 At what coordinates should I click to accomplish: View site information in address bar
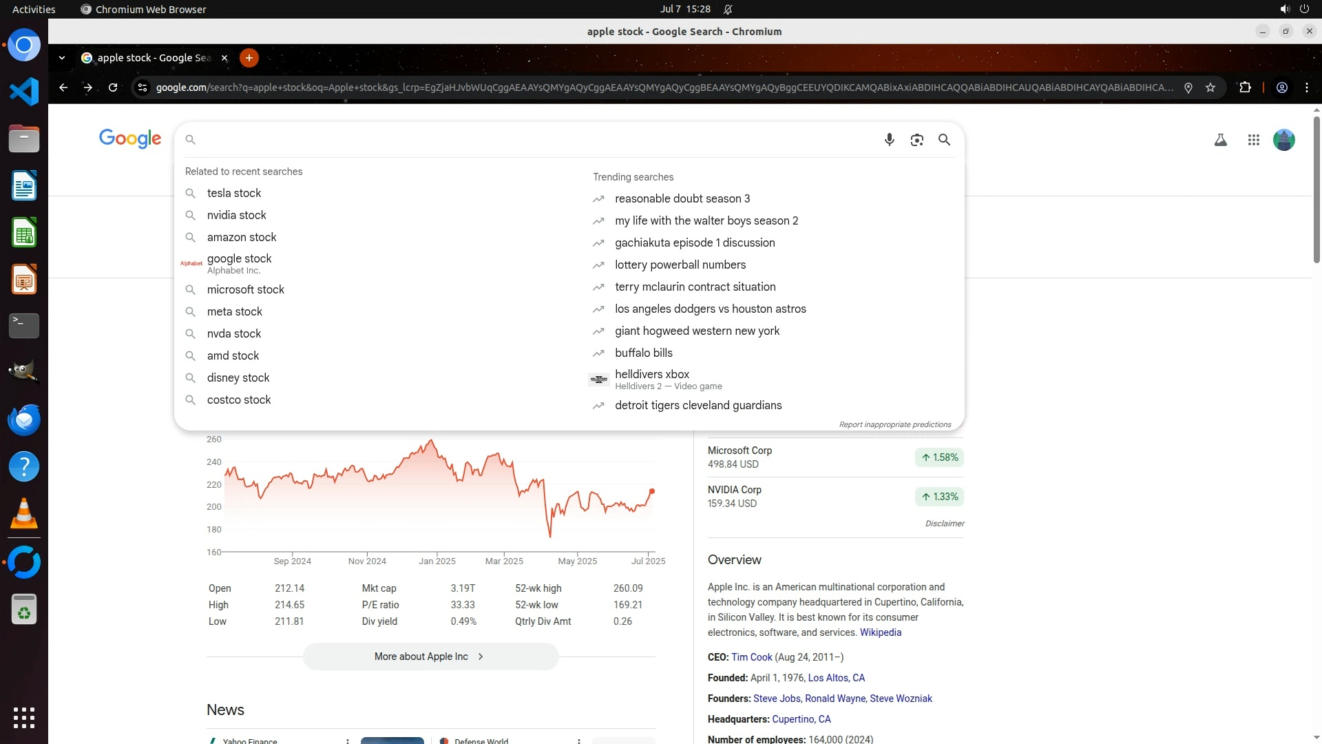(x=142, y=87)
